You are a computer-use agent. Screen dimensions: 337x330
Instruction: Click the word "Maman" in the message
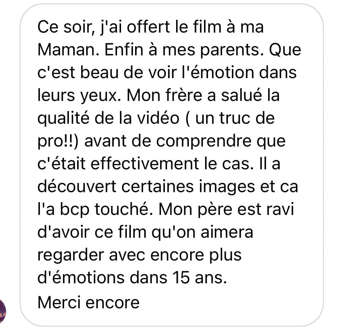[x=66, y=50]
